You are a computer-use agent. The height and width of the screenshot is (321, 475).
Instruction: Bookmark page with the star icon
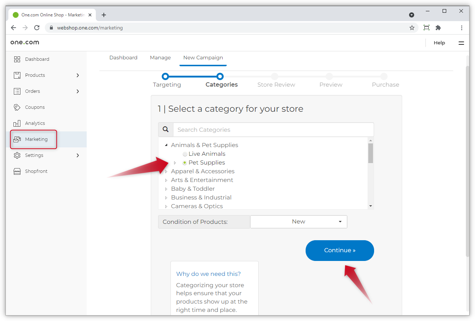pyautogui.click(x=412, y=28)
